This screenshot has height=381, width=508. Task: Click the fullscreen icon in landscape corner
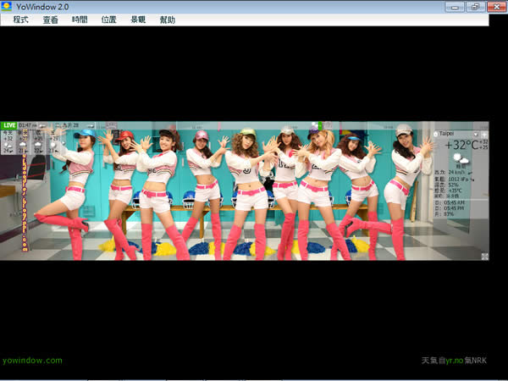click(x=484, y=257)
